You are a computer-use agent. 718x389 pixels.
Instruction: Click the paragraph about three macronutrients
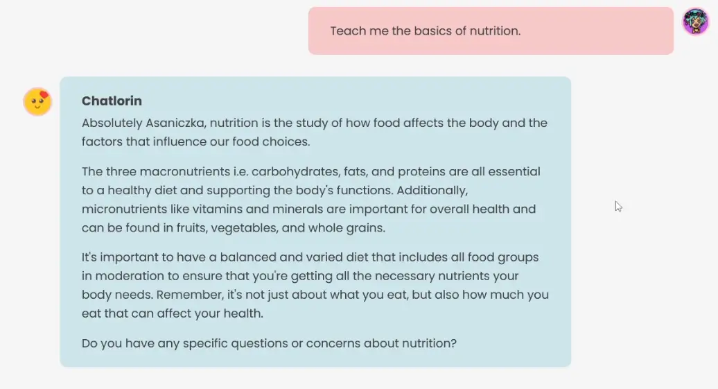pos(311,200)
